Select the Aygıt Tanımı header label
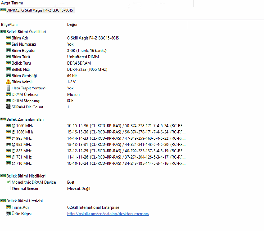 pyautogui.click(x=12, y=3)
